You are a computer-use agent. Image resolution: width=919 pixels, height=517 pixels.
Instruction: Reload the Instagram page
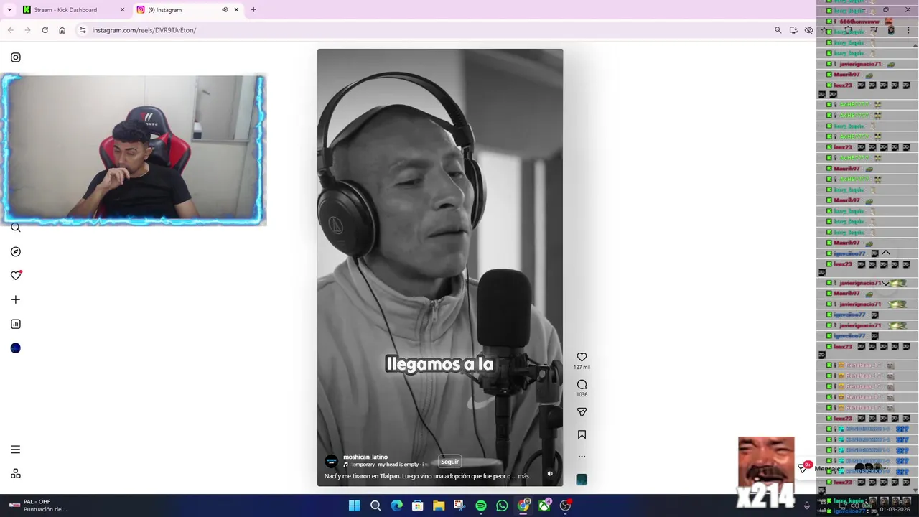click(x=45, y=30)
